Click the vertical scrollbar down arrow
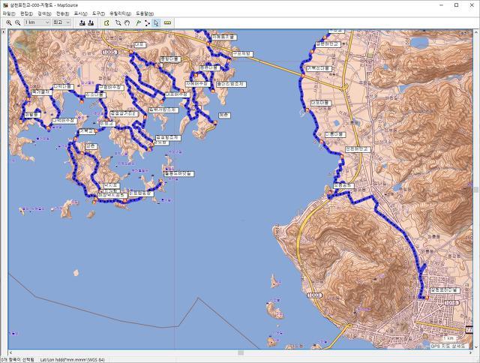 click(x=476, y=346)
